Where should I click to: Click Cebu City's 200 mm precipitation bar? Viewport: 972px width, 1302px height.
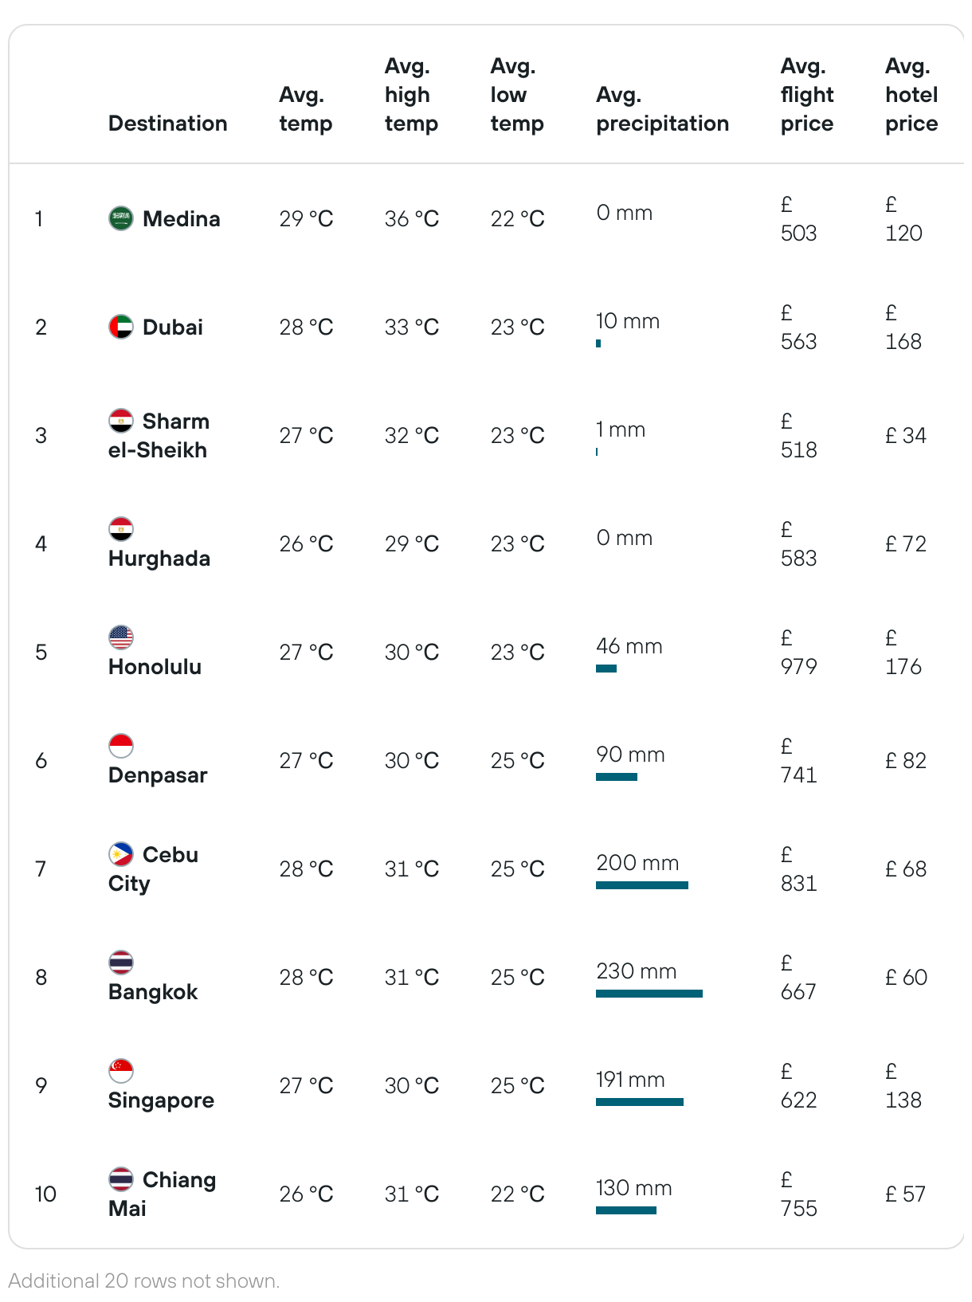(642, 885)
